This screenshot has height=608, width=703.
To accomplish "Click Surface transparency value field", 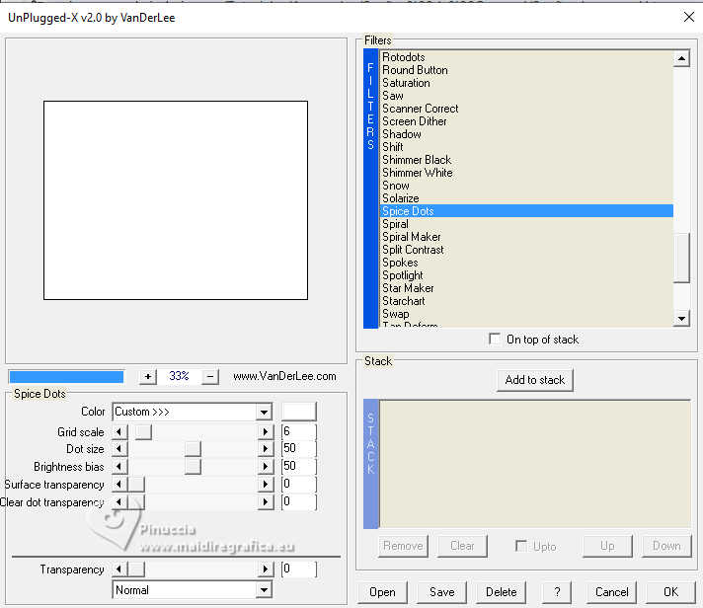I will [x=298, y=484].
